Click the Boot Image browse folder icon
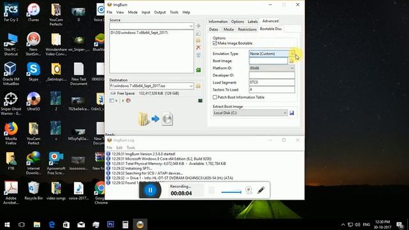 click(x=291, y=61)
